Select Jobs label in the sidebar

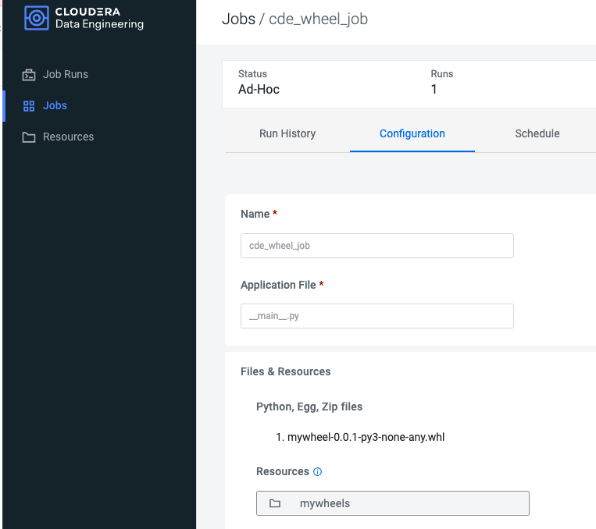[x=55, y=106]
